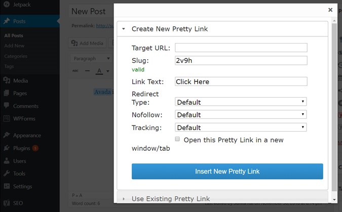
Task: Click the Plugins icon in sidebar
Action: pyautogui.click(x=6, y=148)
